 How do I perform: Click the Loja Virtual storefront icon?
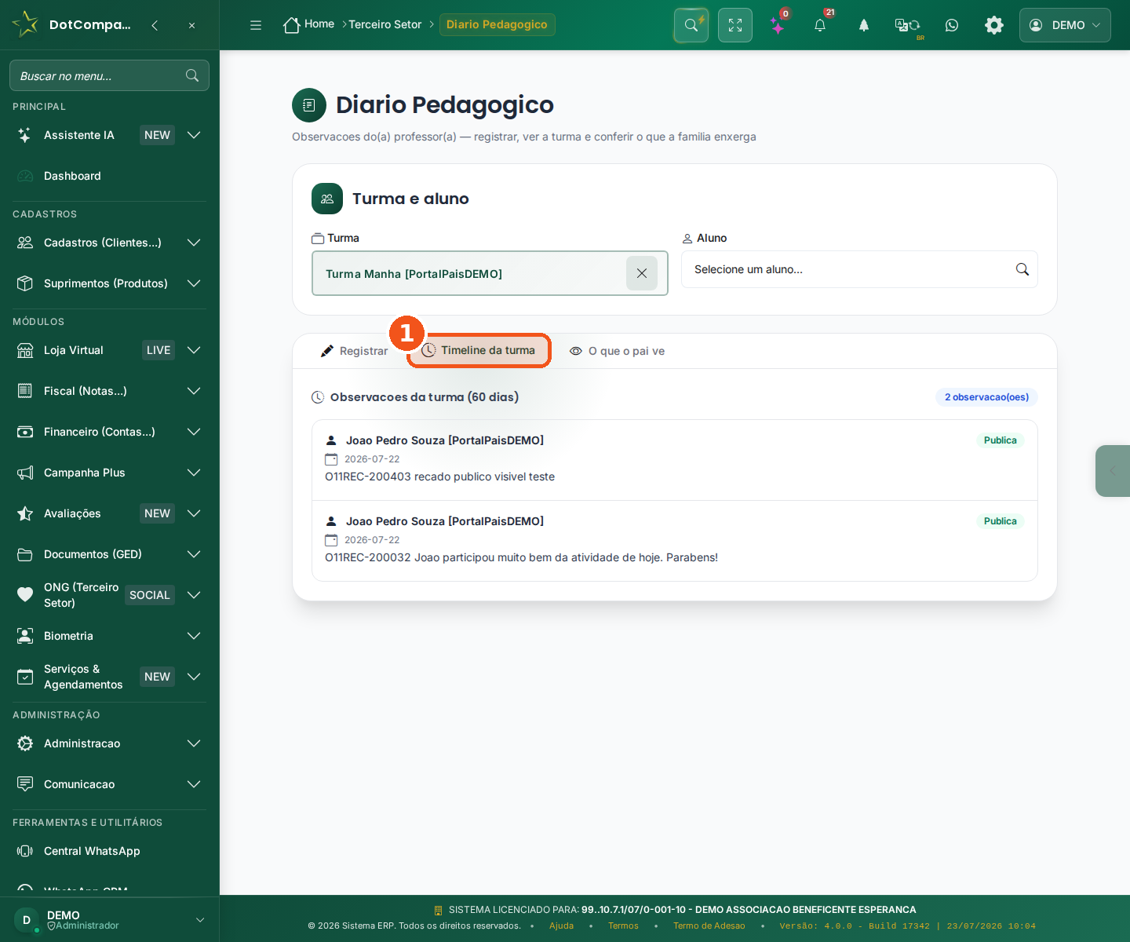(x=25, y=350)
